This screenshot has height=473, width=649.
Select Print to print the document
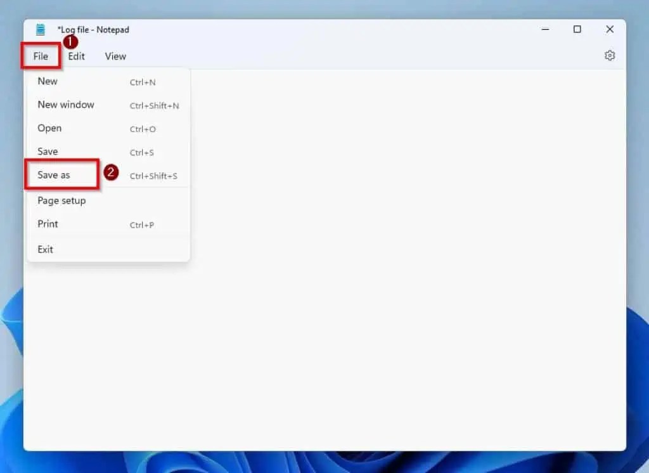47,224
